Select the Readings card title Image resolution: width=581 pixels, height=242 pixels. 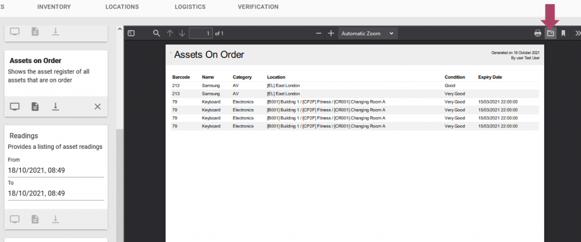point(24,136)
